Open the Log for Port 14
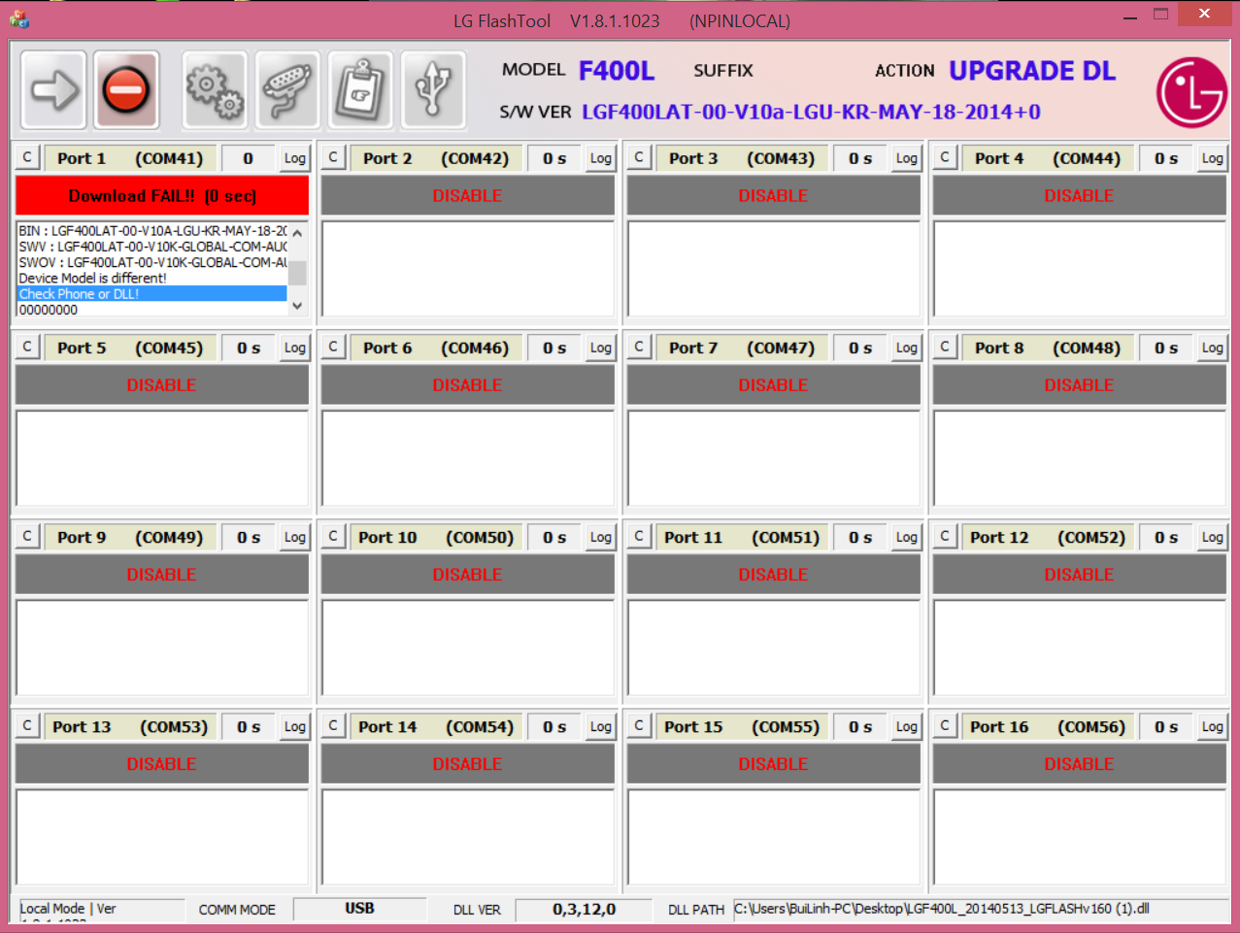The image size is (1240, 933). point(601,726)
